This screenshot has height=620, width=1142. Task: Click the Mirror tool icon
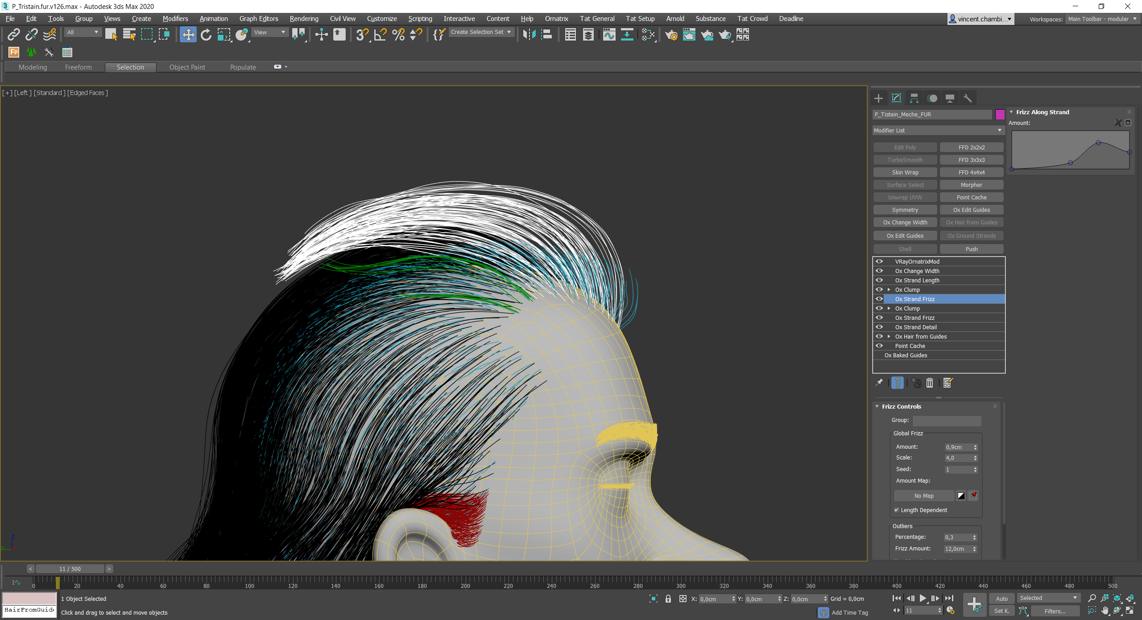coord(529,35)
